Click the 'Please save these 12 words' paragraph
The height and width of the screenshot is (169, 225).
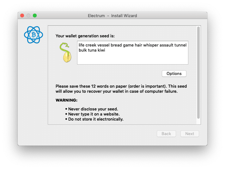coord(121,89)
